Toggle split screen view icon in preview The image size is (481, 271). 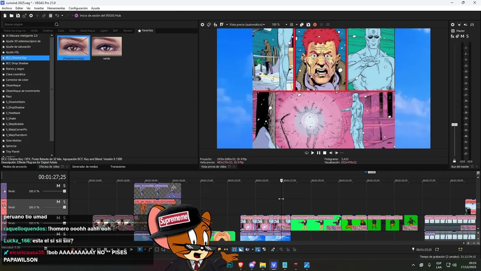coord(222,24)
